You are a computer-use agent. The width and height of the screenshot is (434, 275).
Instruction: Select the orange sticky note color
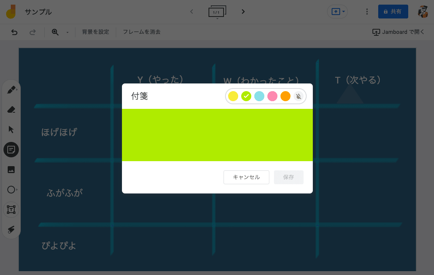(x=285, y=96)
